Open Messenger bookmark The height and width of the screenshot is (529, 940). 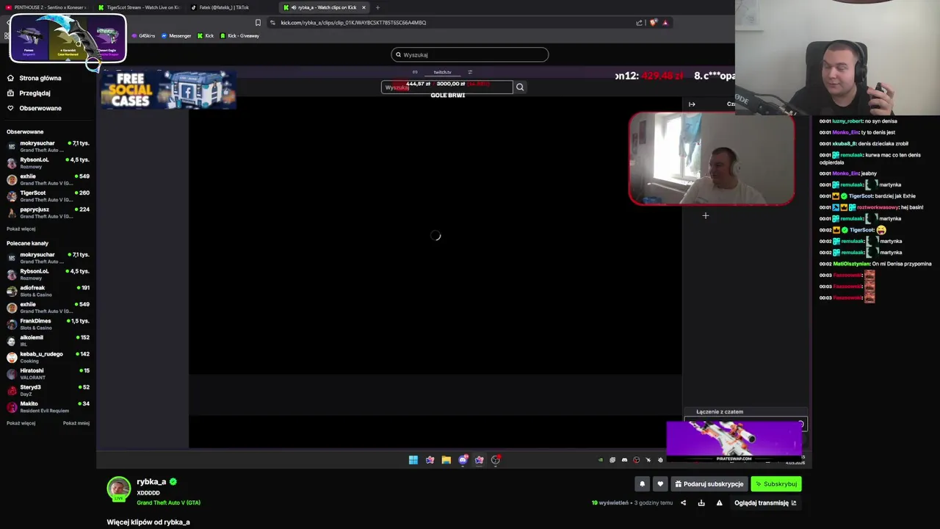176,35
